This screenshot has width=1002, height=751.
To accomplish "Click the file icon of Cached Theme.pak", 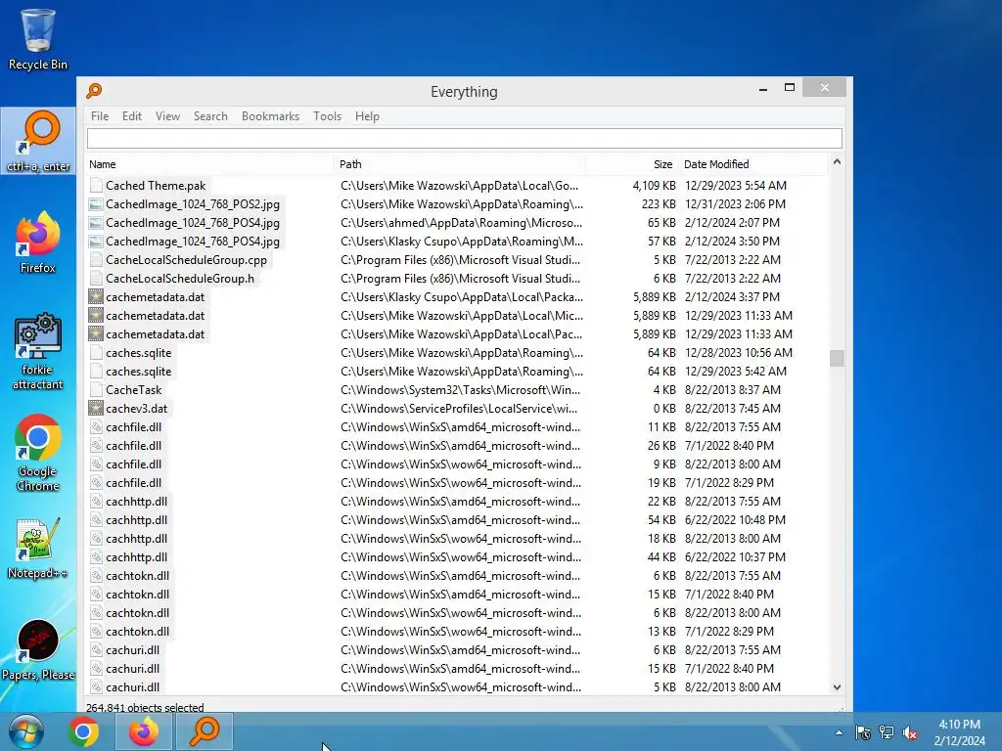I will 96,185.
